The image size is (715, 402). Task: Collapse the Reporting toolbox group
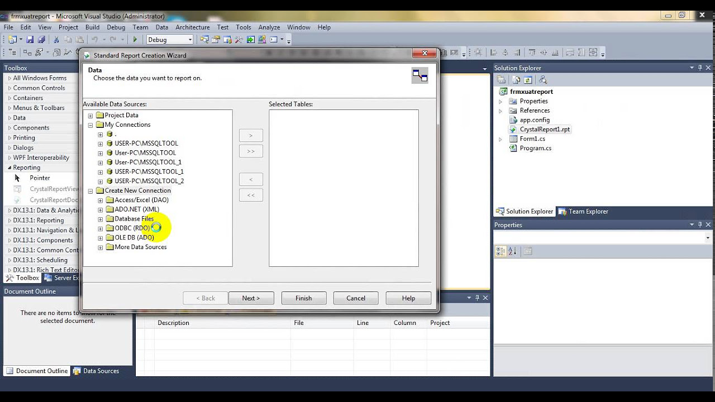[9, 167]
